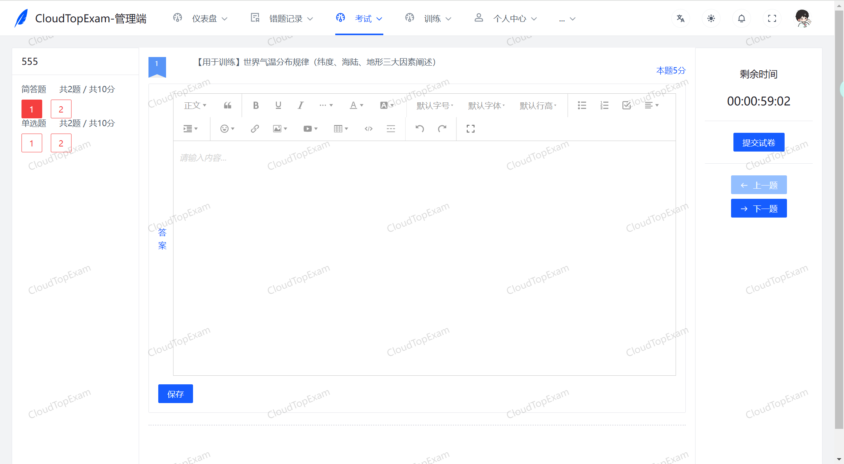
Task: Click the 保存 save button
Action: tap(175, 394)
